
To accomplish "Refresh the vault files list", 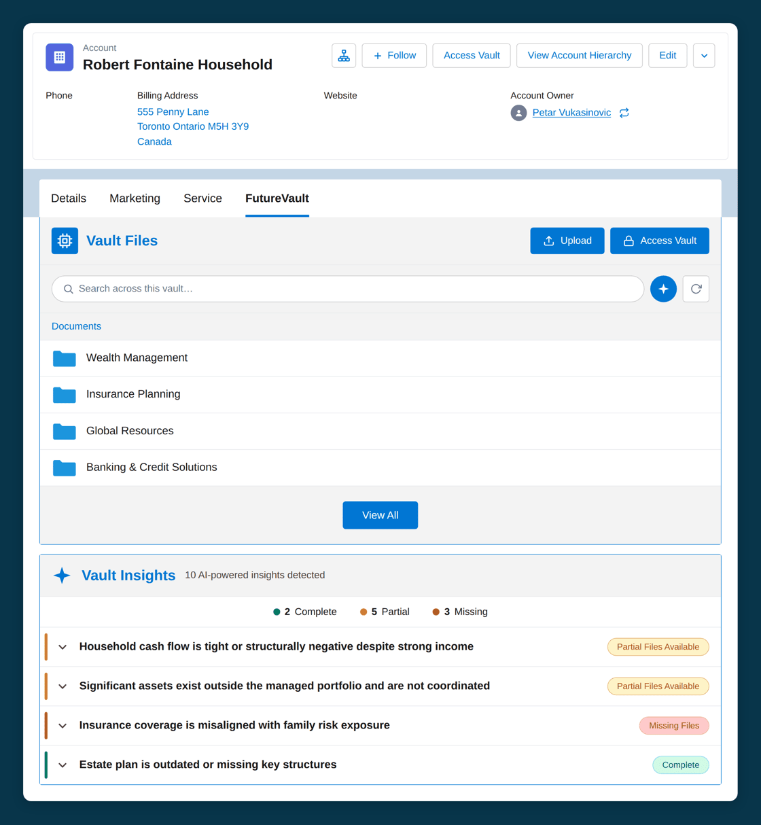I will (696, 289).
